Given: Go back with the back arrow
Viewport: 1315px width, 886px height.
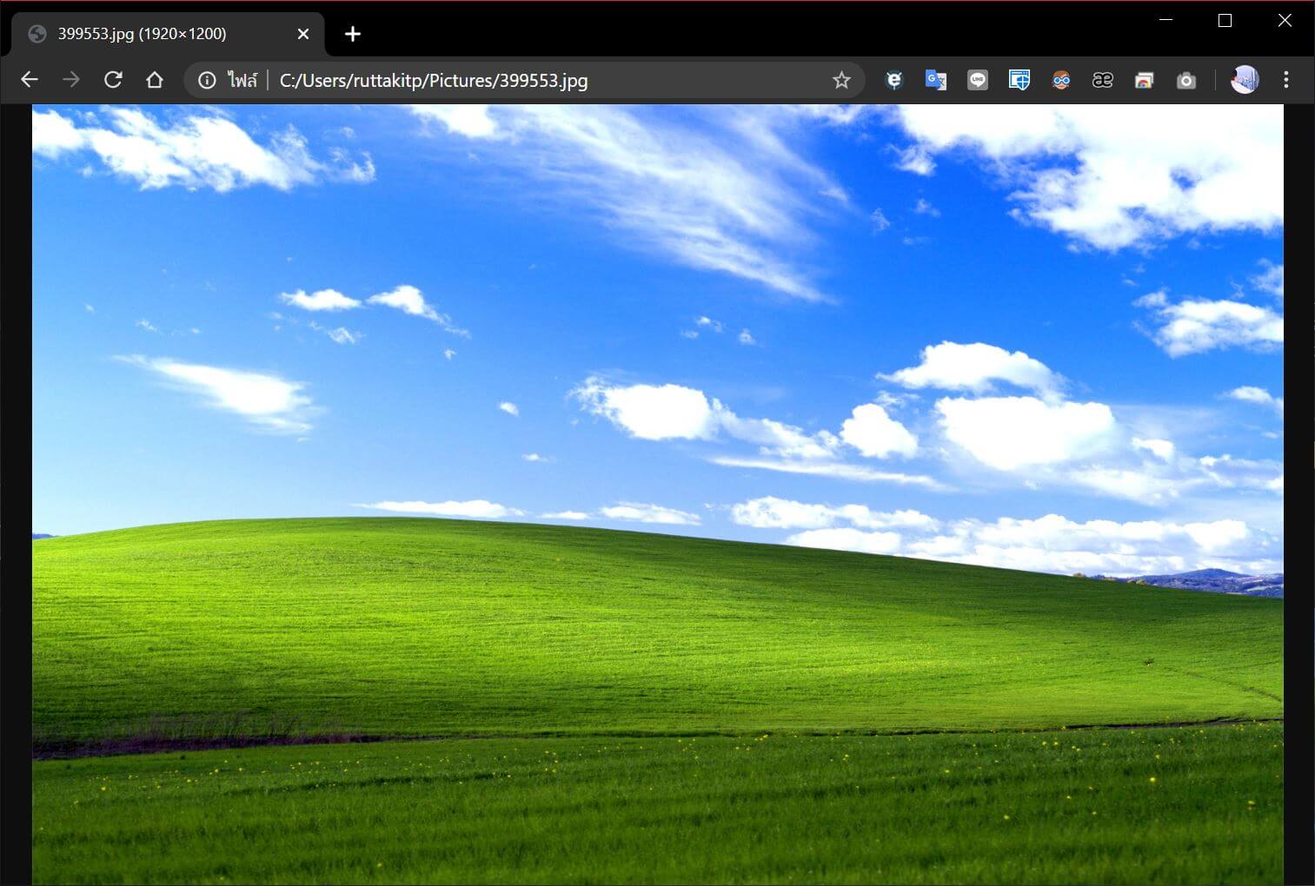Looking at the screenshot, I should point(30,80).
